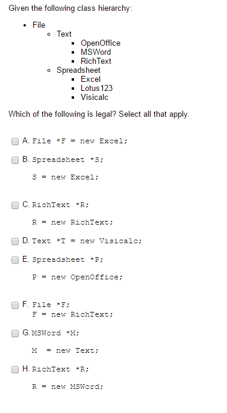Select checkbox F File *F
The width and height of the screenshot is (227, 413).
coord(15,305)
